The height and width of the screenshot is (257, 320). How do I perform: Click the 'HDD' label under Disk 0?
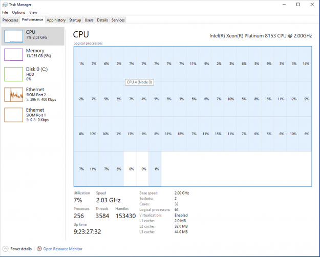pos(30,74)
